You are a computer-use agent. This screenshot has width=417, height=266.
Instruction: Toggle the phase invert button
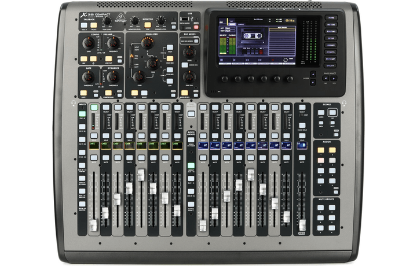[x=93, y=58]
